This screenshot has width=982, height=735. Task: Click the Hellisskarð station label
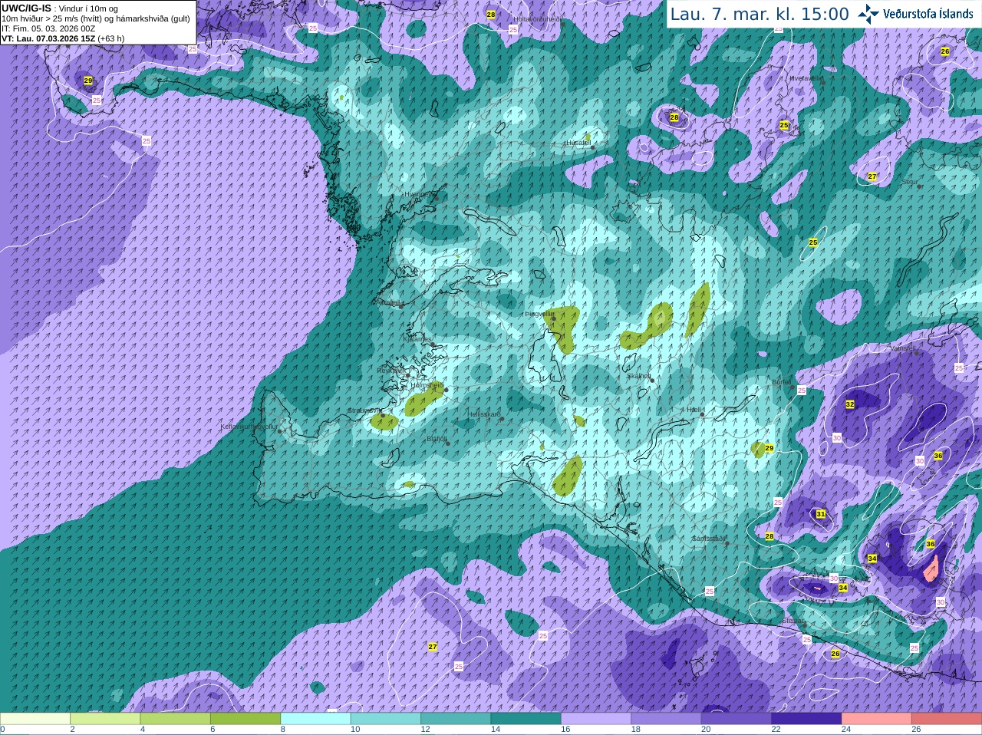tap(484, 414)
